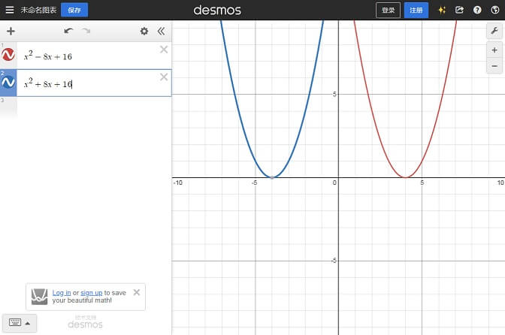Open the sparkle what's new icon
505x335 pixels.
click(x=442, y=10)
